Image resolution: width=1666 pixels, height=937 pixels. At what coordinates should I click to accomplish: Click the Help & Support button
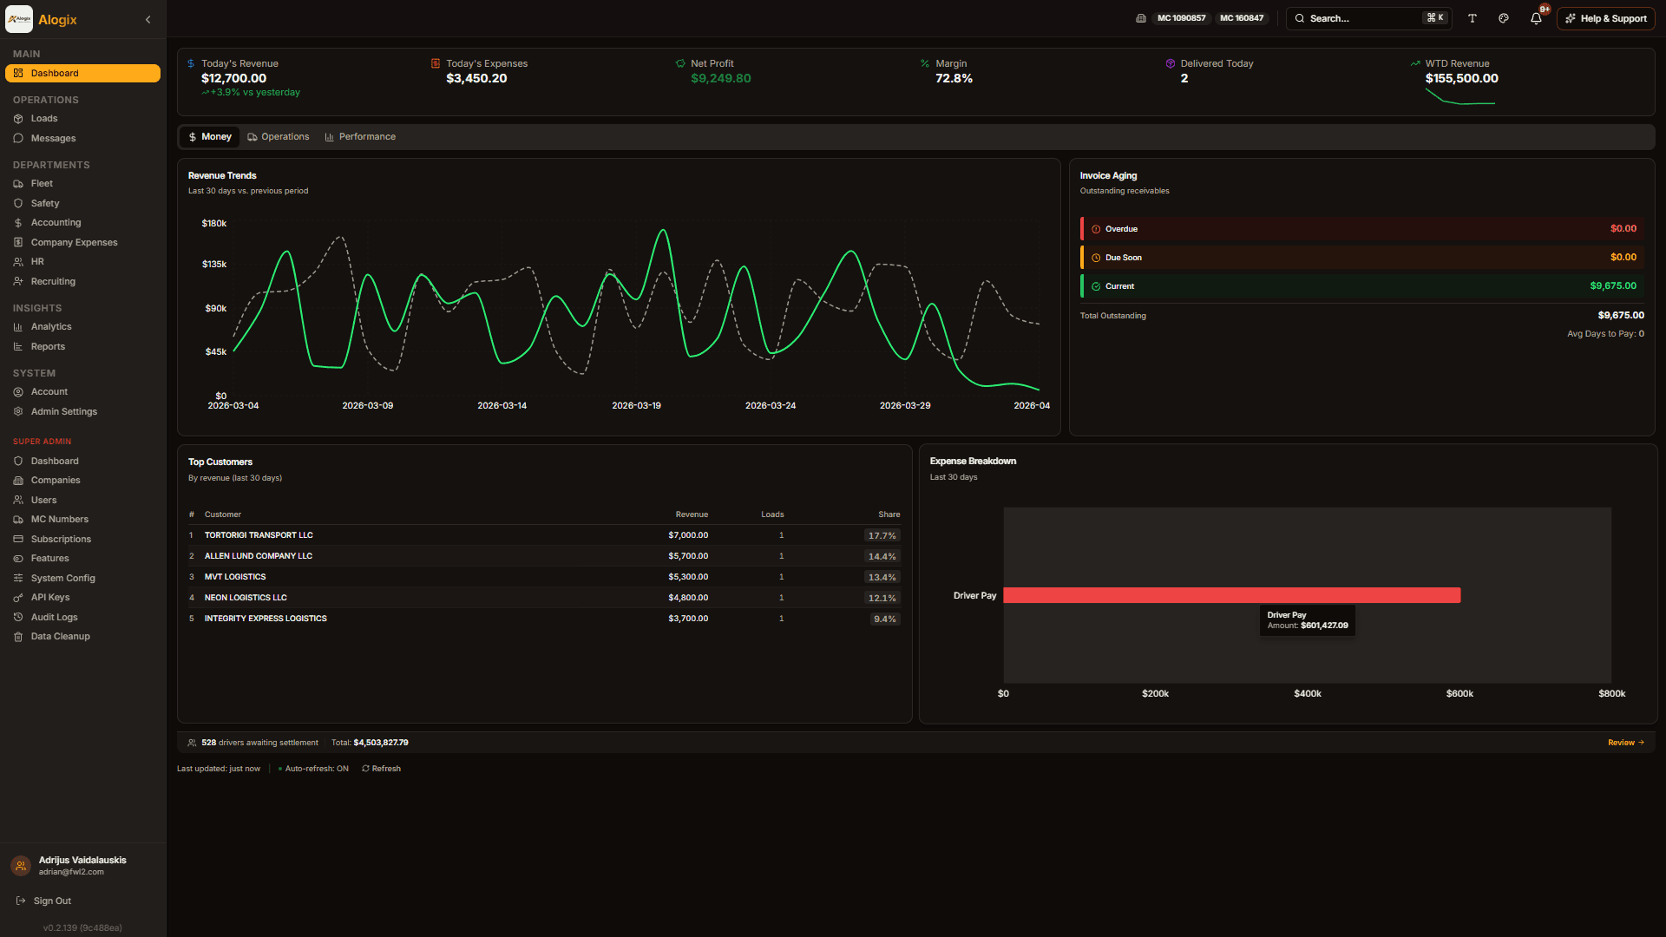1604,18
